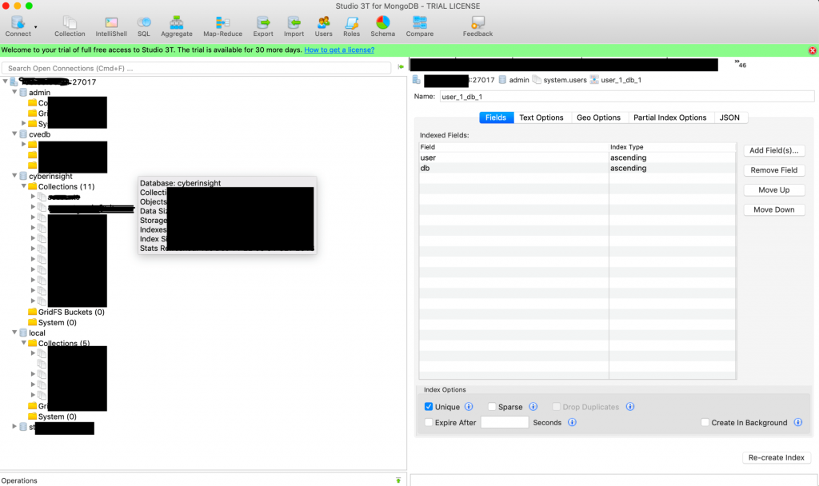819x486 pixels.
Task: Open the Users manager
Action: (323, 26)
